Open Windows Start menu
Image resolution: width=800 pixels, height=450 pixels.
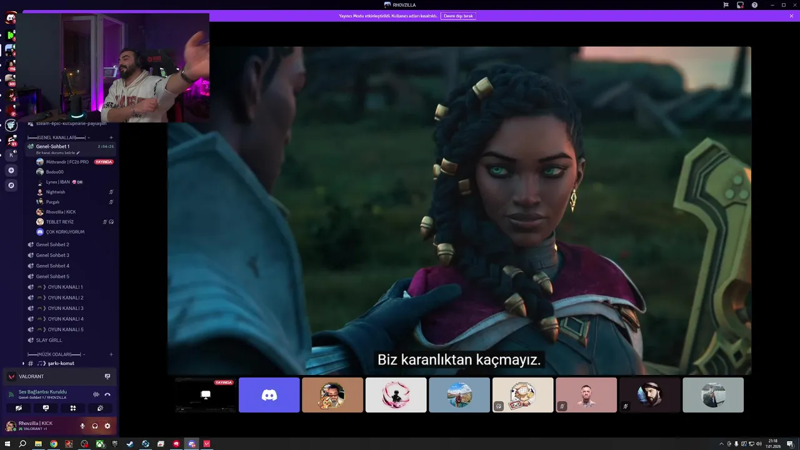pos(7,444)
